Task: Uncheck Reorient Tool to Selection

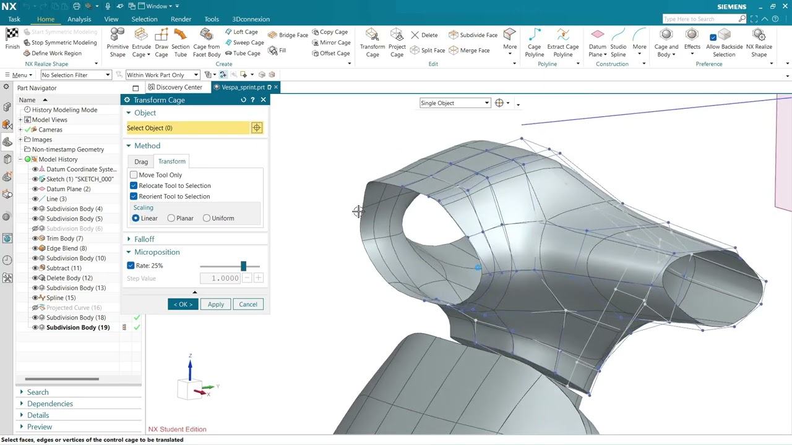Action: (134, 197)
